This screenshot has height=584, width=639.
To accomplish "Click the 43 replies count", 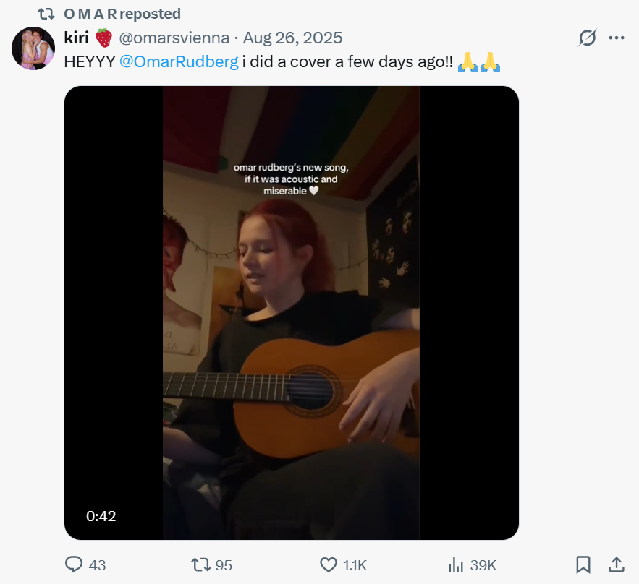I will tap(97, 565).
